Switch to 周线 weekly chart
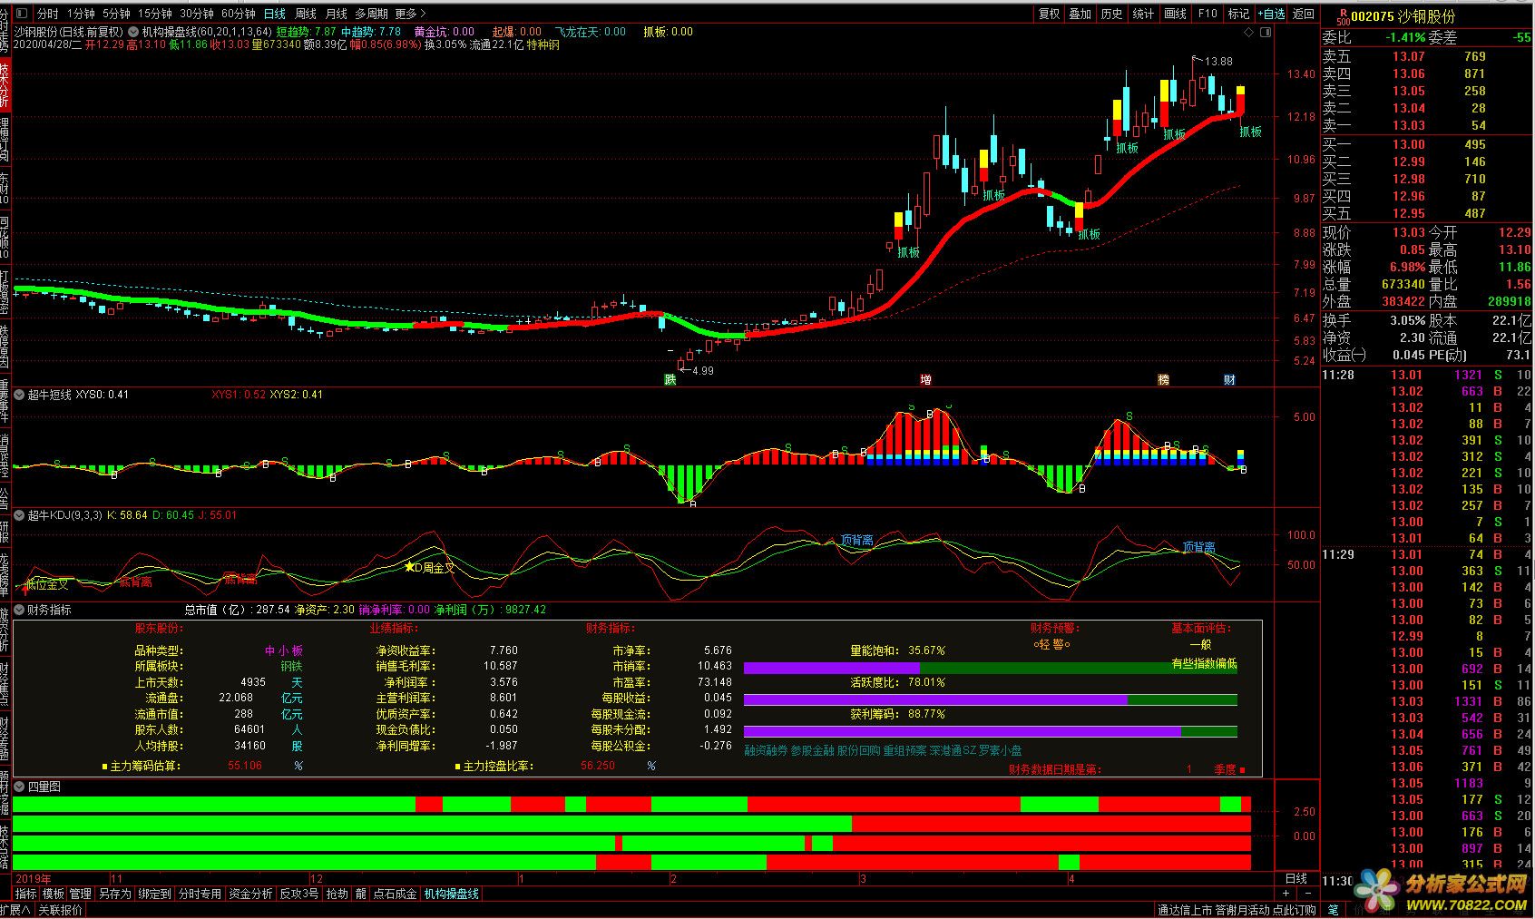Screen dimensions: 1535x919 pyautogui.click(x=306, y=14)
